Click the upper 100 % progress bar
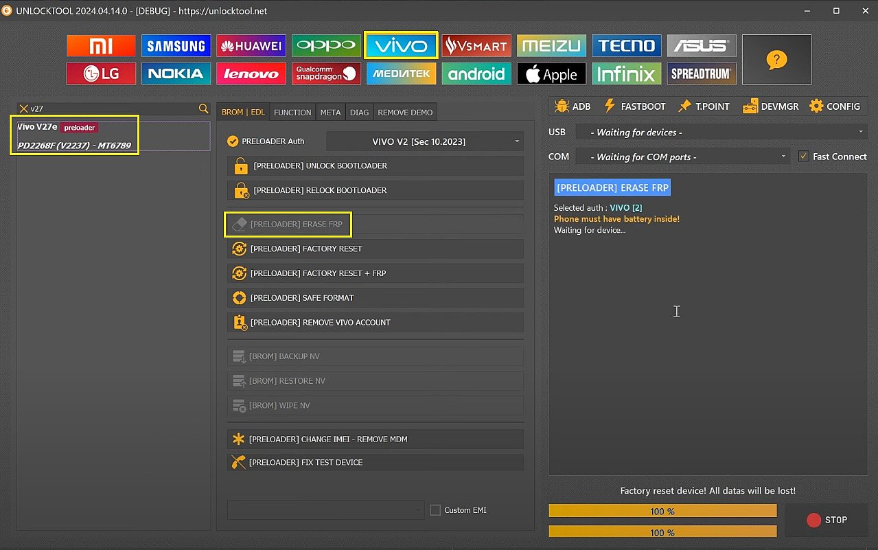 tap(662, 511)
